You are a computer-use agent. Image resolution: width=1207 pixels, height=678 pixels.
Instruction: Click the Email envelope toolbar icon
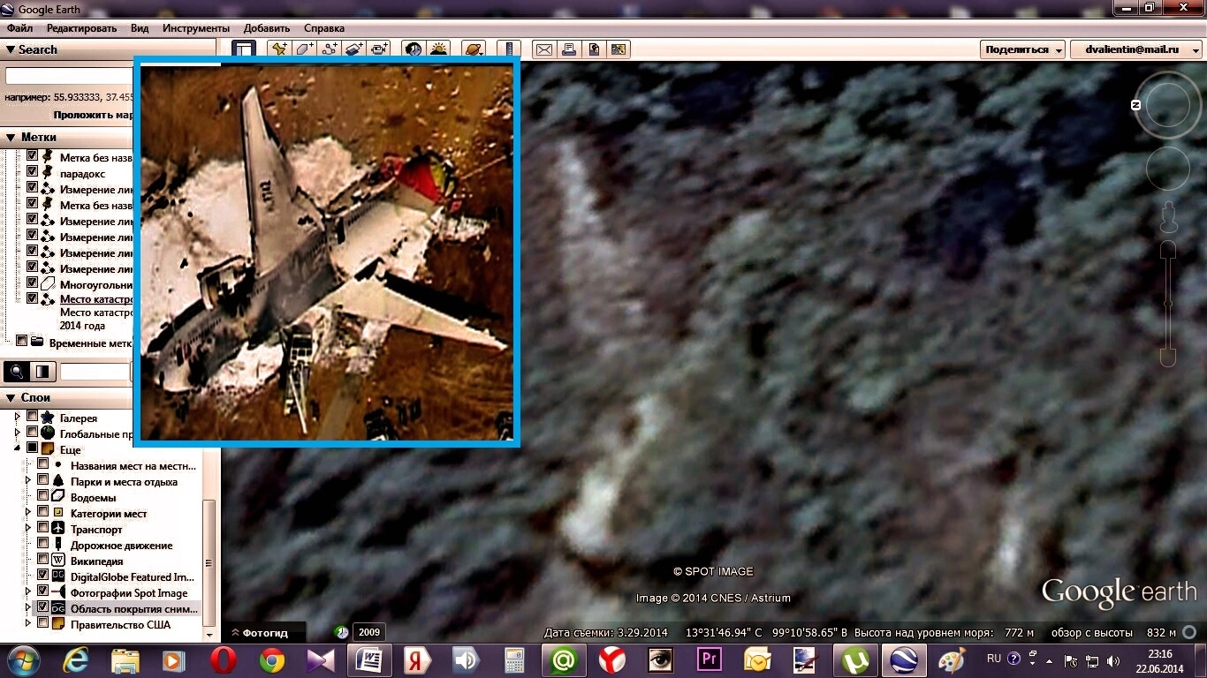[544, 49]
